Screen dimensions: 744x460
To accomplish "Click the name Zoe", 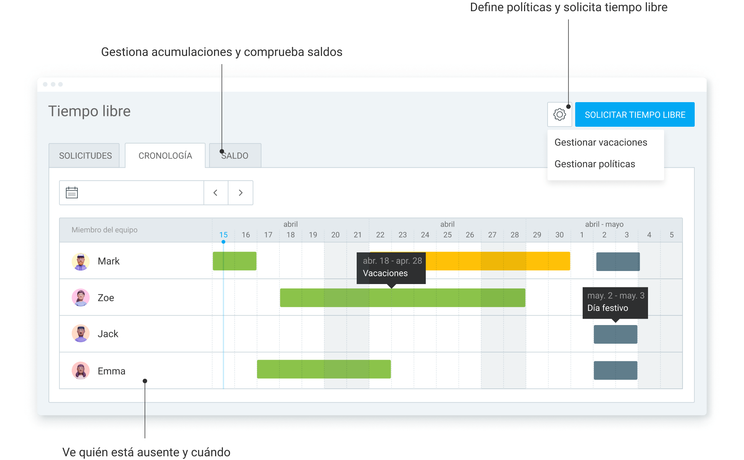I will (106, 298).
